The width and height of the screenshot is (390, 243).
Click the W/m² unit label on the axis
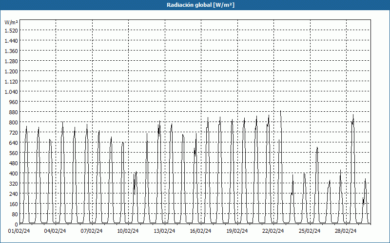[11, 22]
